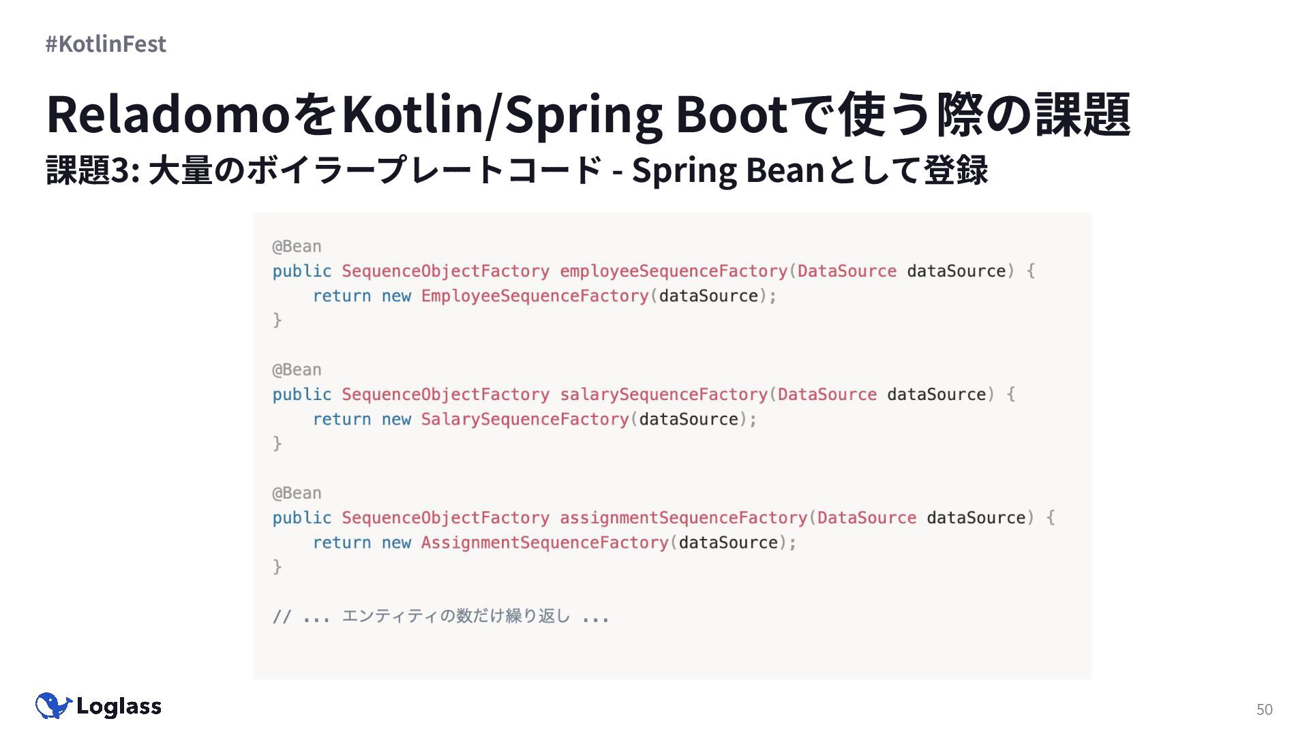Click the first SequenceObjectFactory return type
The image size is (1309, 736).
pyautogui.click(x=445, y=271)
